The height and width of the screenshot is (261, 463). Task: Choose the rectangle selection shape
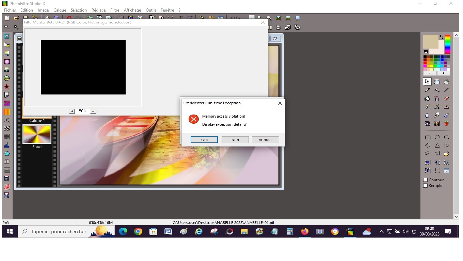(x=428, y=137)
